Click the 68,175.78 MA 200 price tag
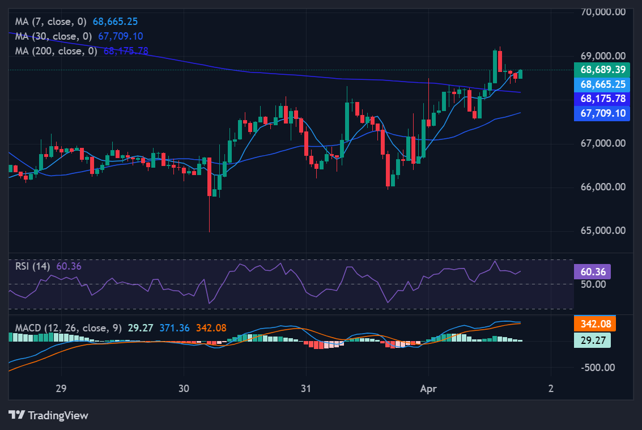The height and width of the screenshot is (430, 642). pyautogui.click(x=602, y=99)
